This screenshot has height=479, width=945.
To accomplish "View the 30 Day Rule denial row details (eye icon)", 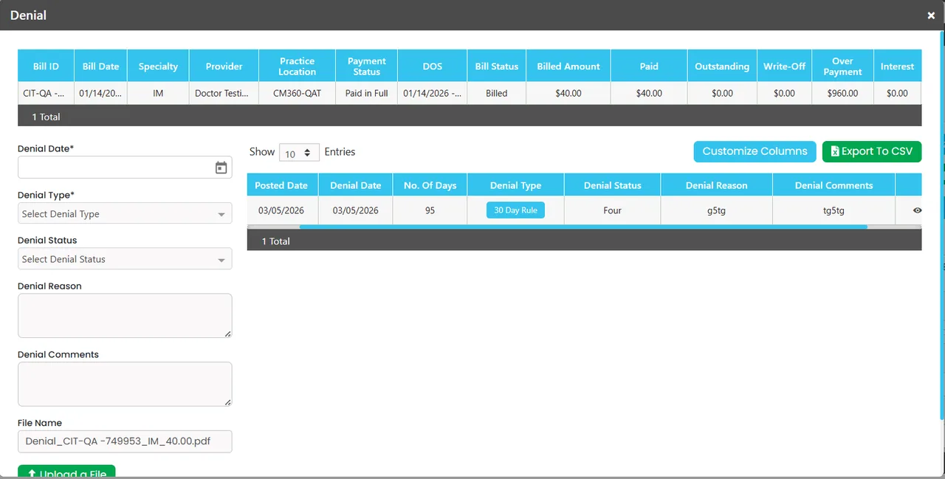I will pos(917,210).
